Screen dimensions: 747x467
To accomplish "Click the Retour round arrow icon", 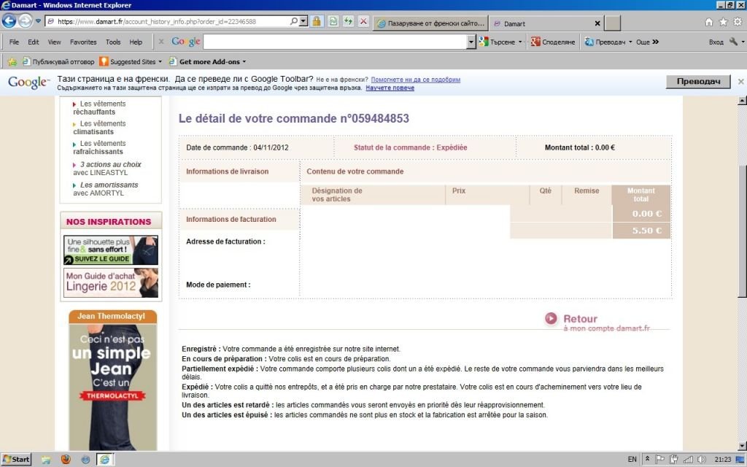I will [x=551, y=318].
